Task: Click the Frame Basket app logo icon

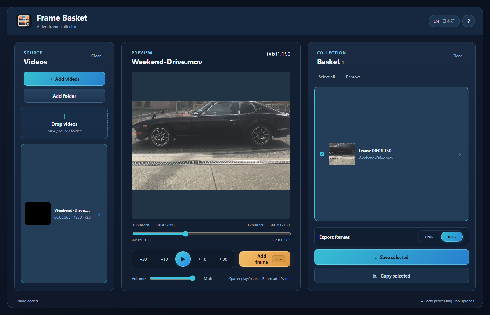Action: click(24, 21)
